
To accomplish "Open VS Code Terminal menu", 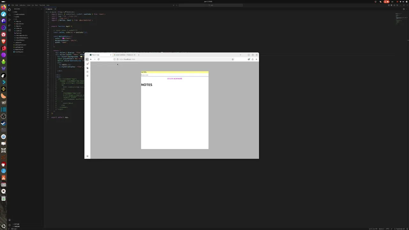I will tap(42, 5).
